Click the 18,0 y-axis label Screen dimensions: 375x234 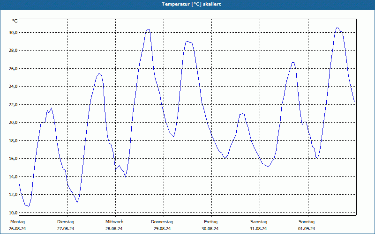click(x=13, y=141)
